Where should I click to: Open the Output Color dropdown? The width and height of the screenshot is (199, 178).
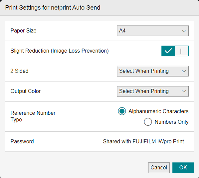click(x=153, y=91)
